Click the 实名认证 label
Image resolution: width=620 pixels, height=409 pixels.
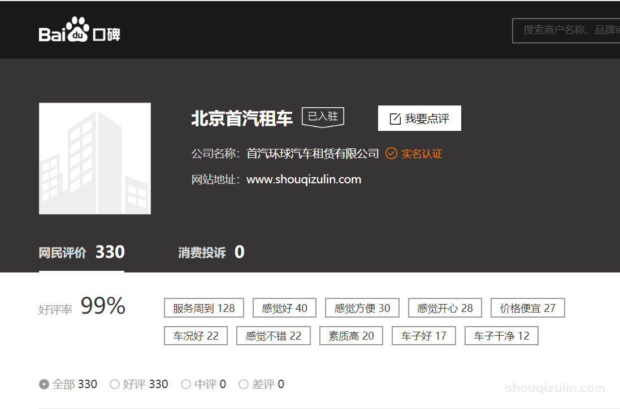click(x=422, y=153)
